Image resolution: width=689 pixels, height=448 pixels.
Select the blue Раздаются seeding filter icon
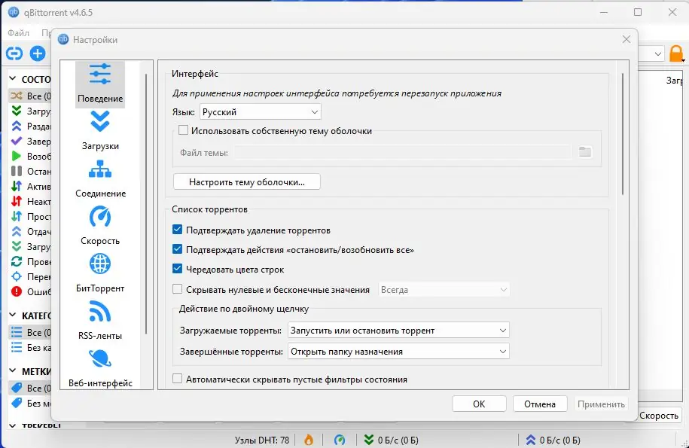pos(17,126)
